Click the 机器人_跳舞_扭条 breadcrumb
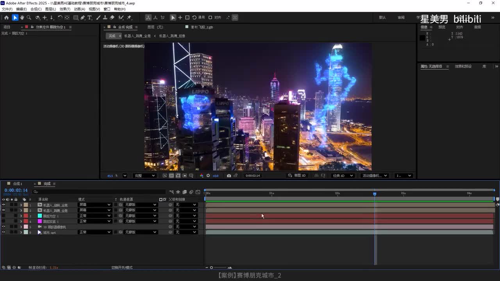The width and height of the screenshot is (500, 281). 172,36
